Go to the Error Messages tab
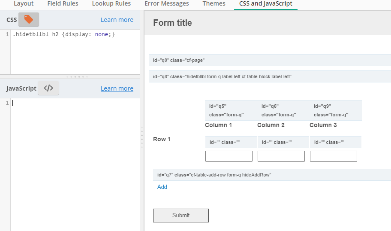This screenshot has width=391, height=231. 167,3
